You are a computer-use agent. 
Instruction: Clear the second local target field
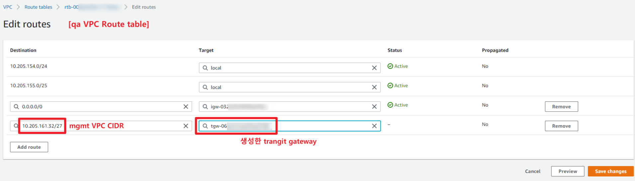pyautogui.click(x=374, y=87)
